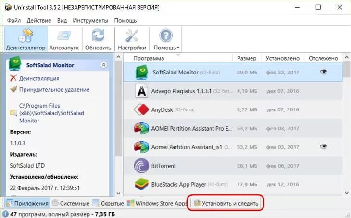Click the side panel scroll down arrow
The height and width of the screenshot is (218, 351).
pos(118,193)
